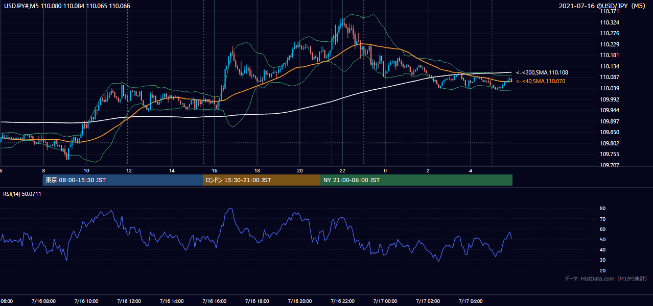
Task: Click the 40 SMA 110.070 label
Action: point(541,81)
